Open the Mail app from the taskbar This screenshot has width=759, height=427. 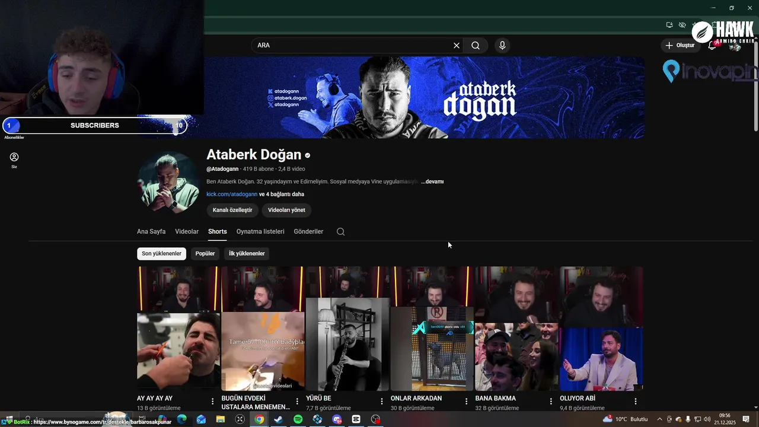[201, 419]
